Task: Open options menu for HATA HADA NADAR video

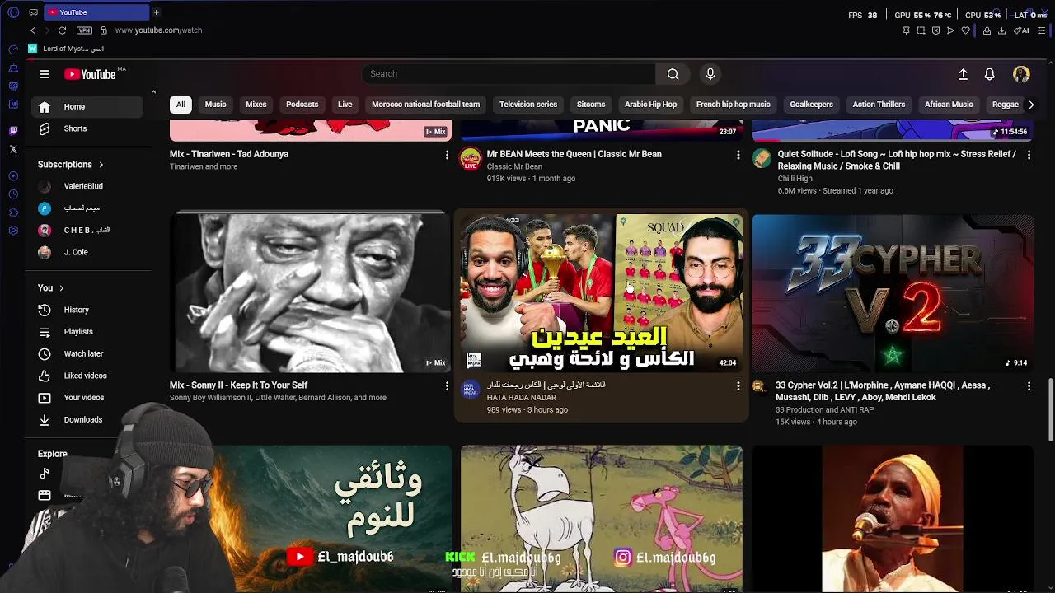Action: click(x=738, y=385)
